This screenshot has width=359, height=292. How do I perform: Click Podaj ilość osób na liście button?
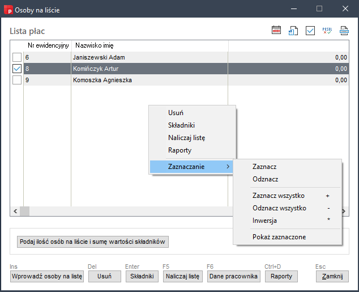93,242
